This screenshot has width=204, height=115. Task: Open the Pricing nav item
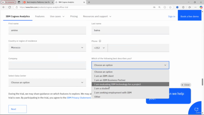pos(74,16)
